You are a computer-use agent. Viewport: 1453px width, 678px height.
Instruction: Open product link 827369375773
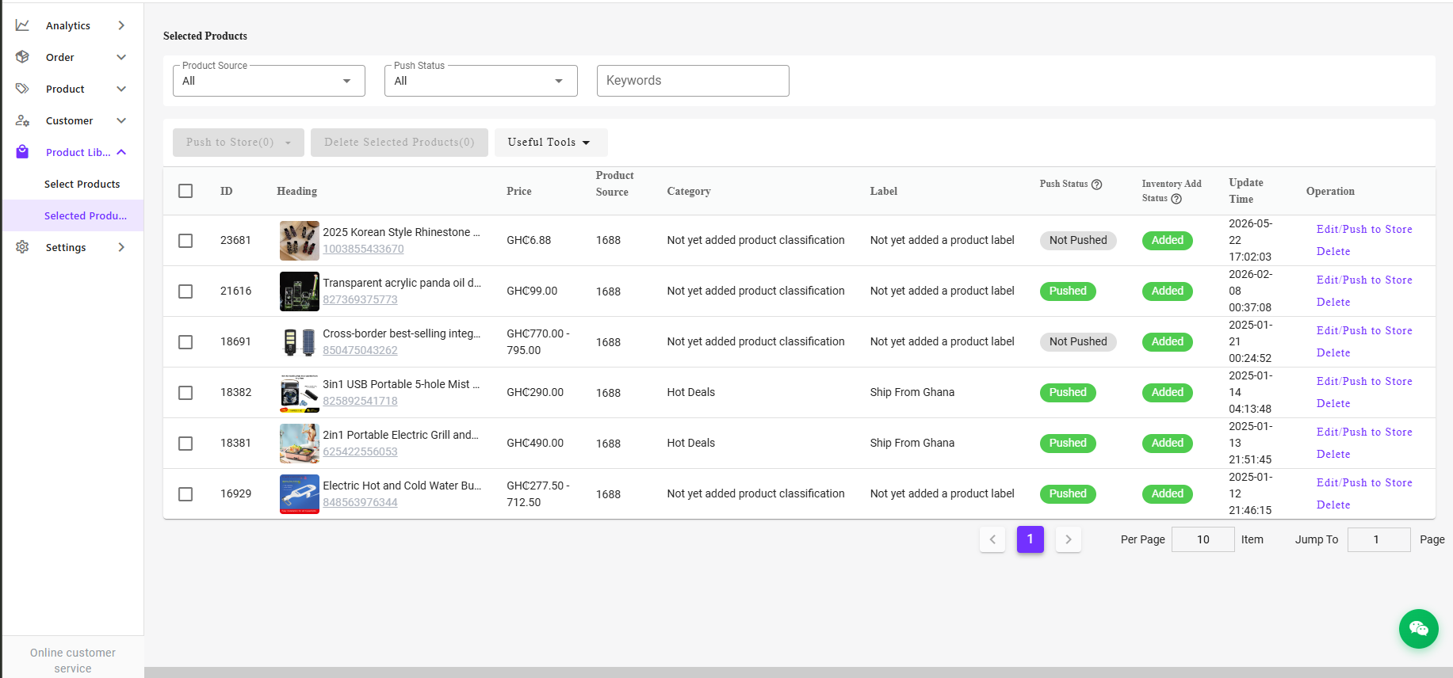pos(360,299)
